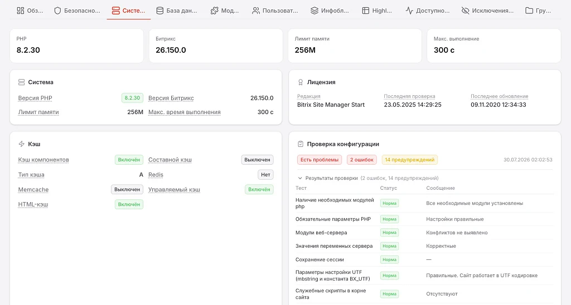Click the Редакция label in the Лицензия card
This screenshot has width=571, height=305.
(308, 96)
